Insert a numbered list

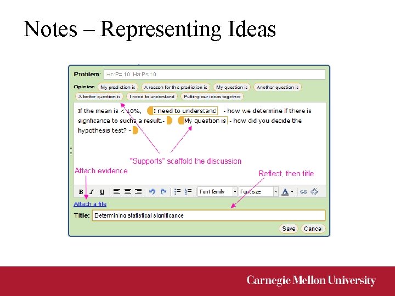[x=188, y=191]
